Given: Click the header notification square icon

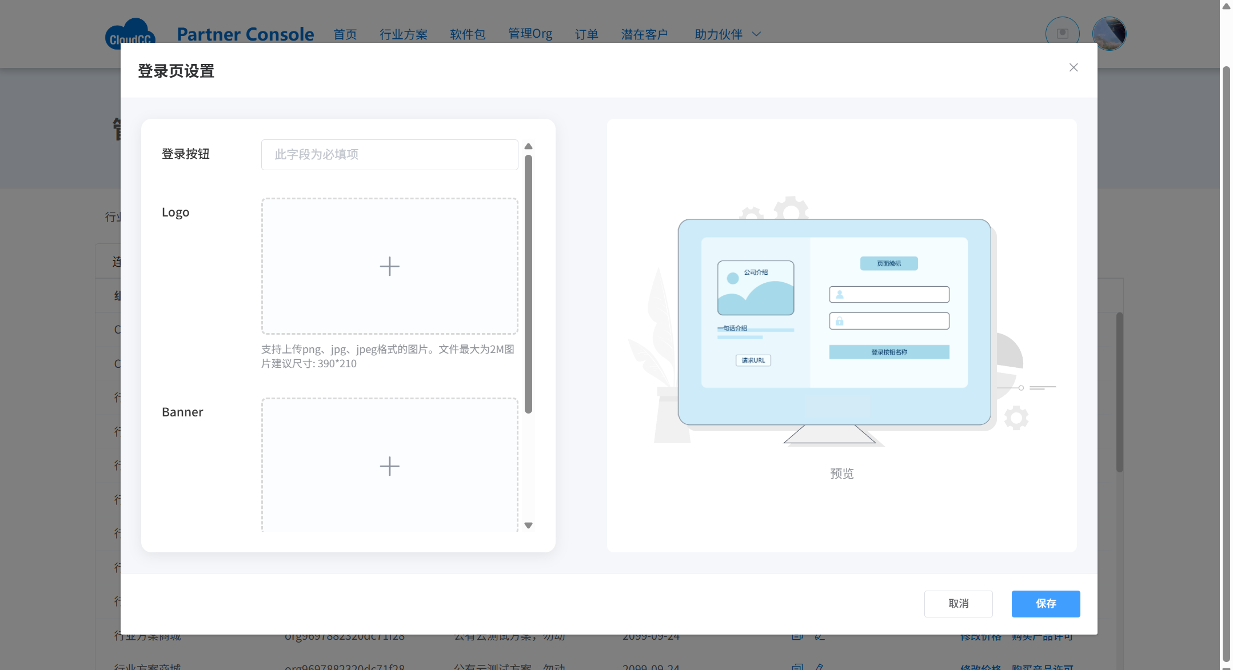Looking at the screenshot, I should [x=1062, y=34].
